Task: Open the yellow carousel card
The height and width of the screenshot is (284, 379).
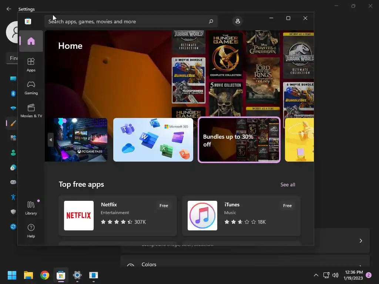Action: point(299,139)
